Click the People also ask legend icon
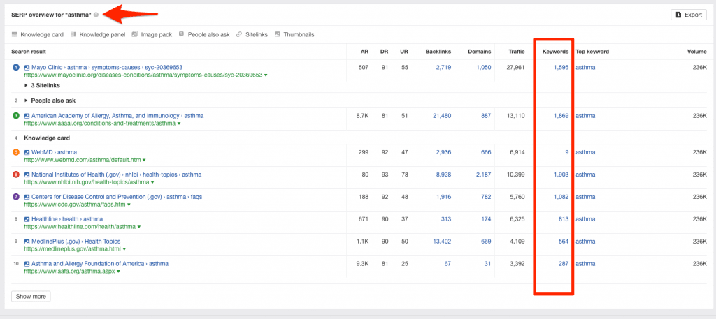The width and height of the screenshot is (716, 319). pyautogui.click(x=181, y=34)
